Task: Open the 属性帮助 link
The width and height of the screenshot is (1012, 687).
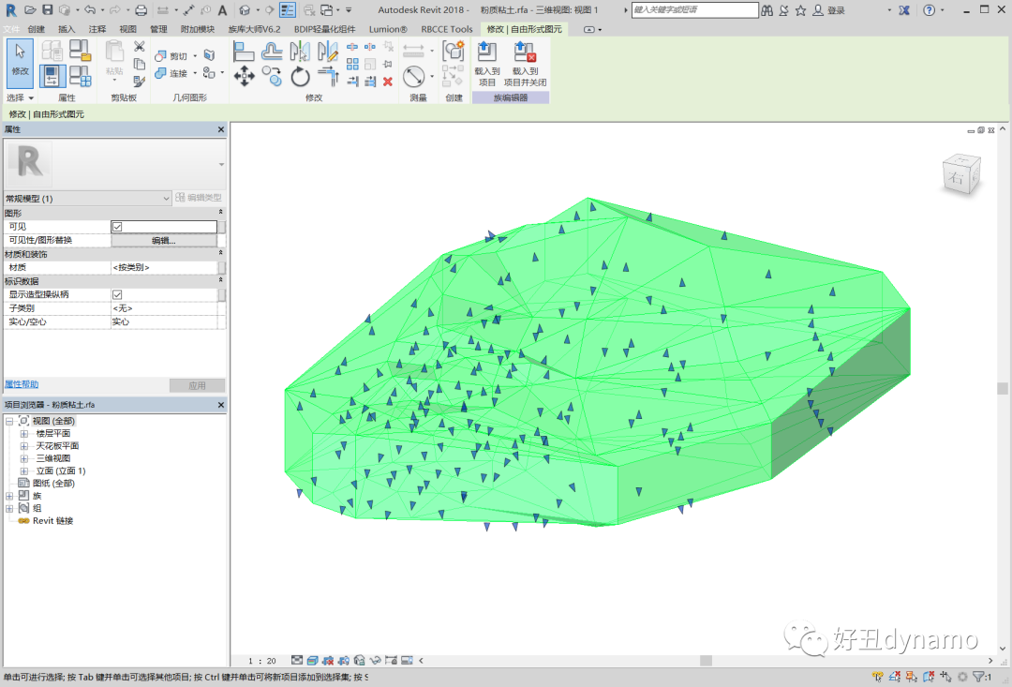Action: click(22, 384)
